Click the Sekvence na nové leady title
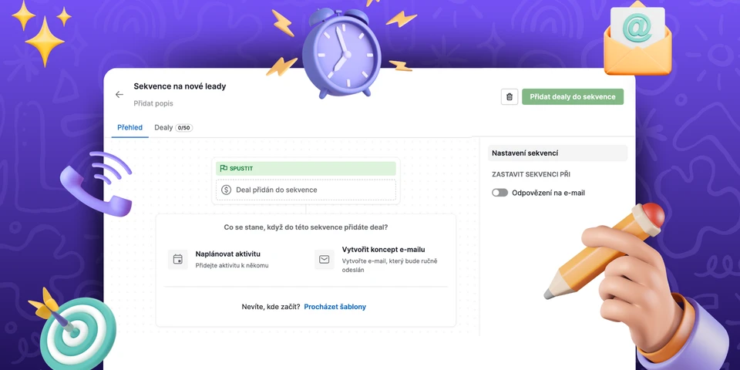Viewport: 740px width, 370px height. (x=180, y=86)
